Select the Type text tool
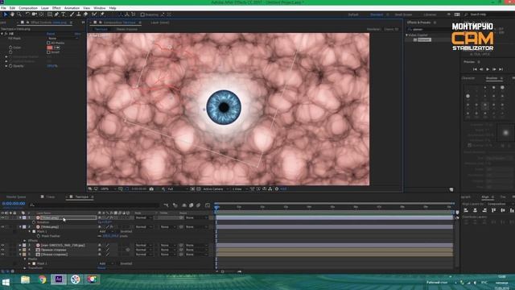The width and height of the screenshot is (515, 290). point(64,14)
